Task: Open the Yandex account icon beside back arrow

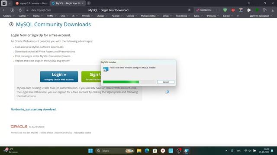Action: coord(12,10)
